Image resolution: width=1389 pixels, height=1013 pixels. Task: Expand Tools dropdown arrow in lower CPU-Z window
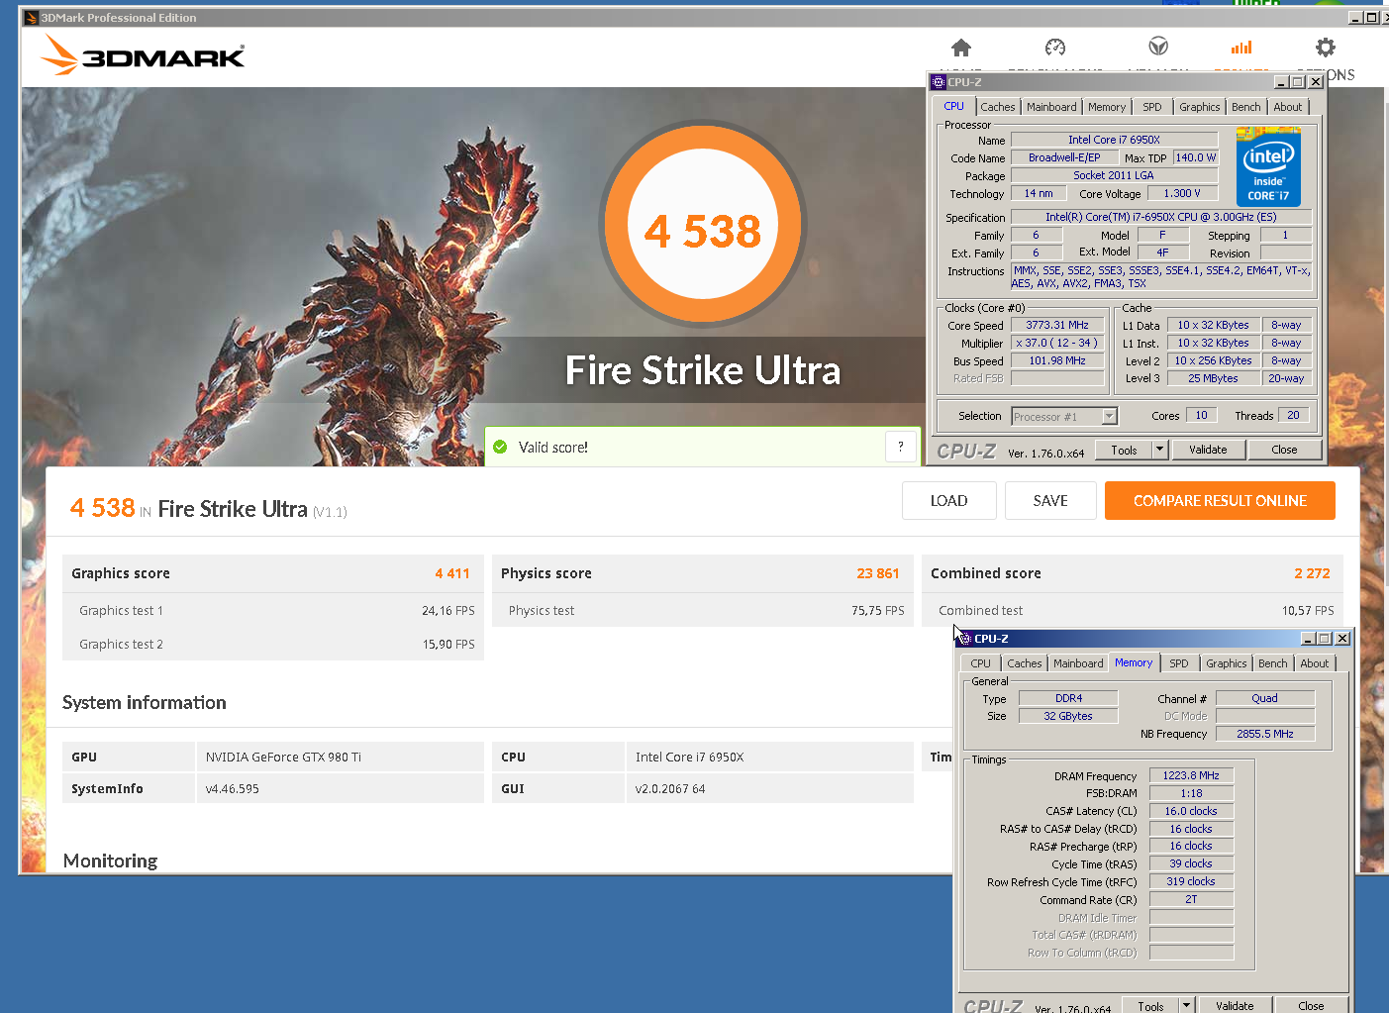point(1187,1005)
